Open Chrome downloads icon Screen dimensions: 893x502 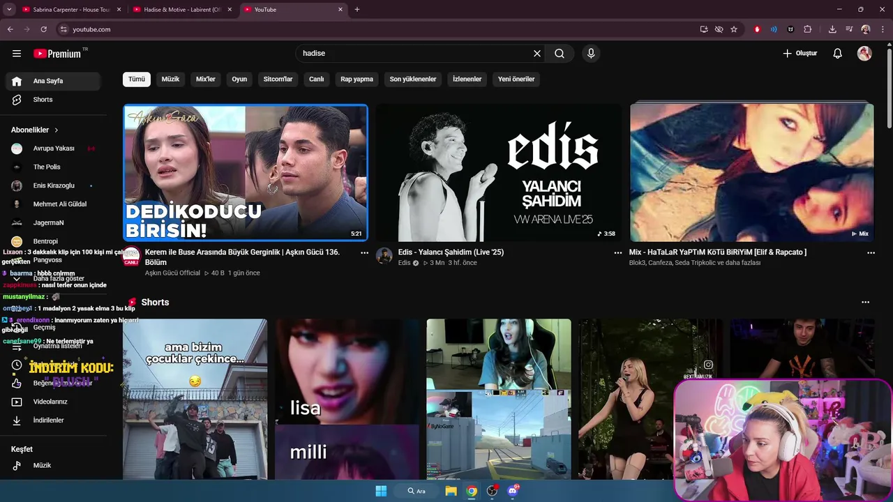point(832,29)
